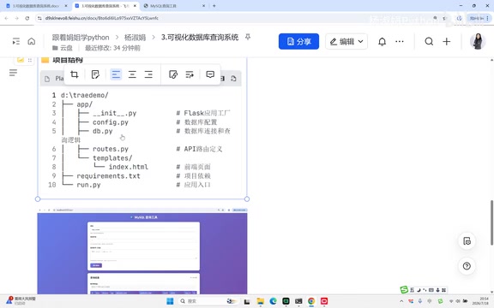Image resolution: width=494 pixels, height=308 pixels.
Task: Open the help question mark button
Action: point(467,266)
